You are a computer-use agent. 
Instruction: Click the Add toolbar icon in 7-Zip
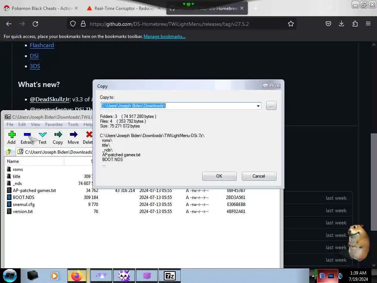[x=11, y=134]
